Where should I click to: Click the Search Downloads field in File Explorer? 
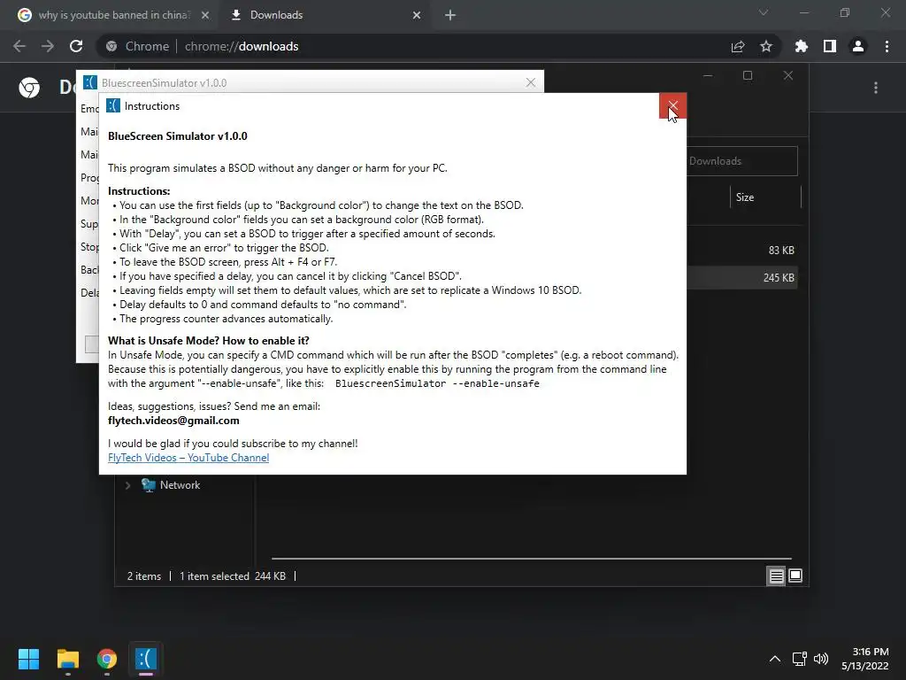742,161
